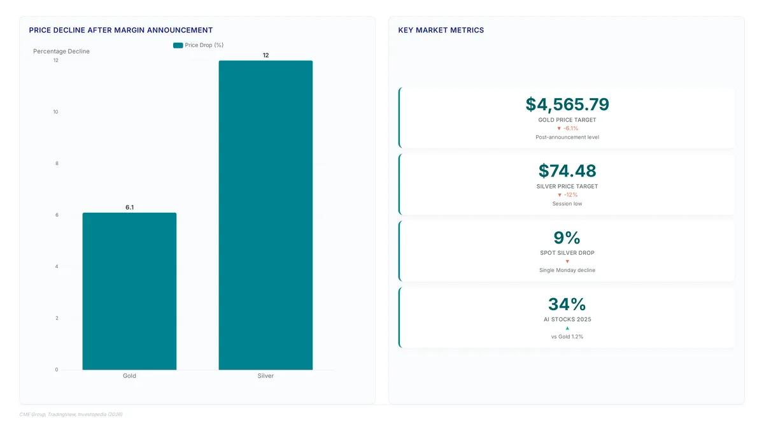Click the Silver x-axis label
Screen dimensions: 764x430
coord(265,376)
